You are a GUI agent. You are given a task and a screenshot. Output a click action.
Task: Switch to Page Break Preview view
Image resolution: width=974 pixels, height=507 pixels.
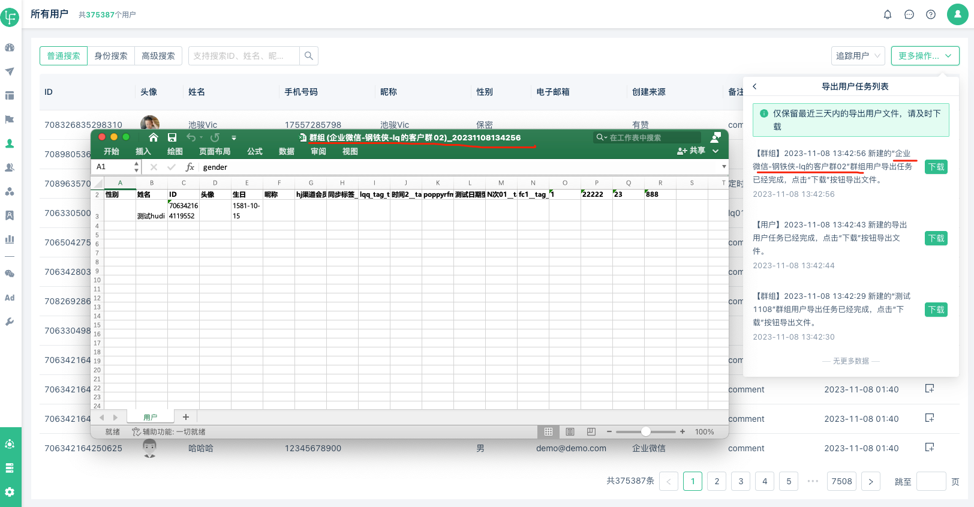pos(591,431)
